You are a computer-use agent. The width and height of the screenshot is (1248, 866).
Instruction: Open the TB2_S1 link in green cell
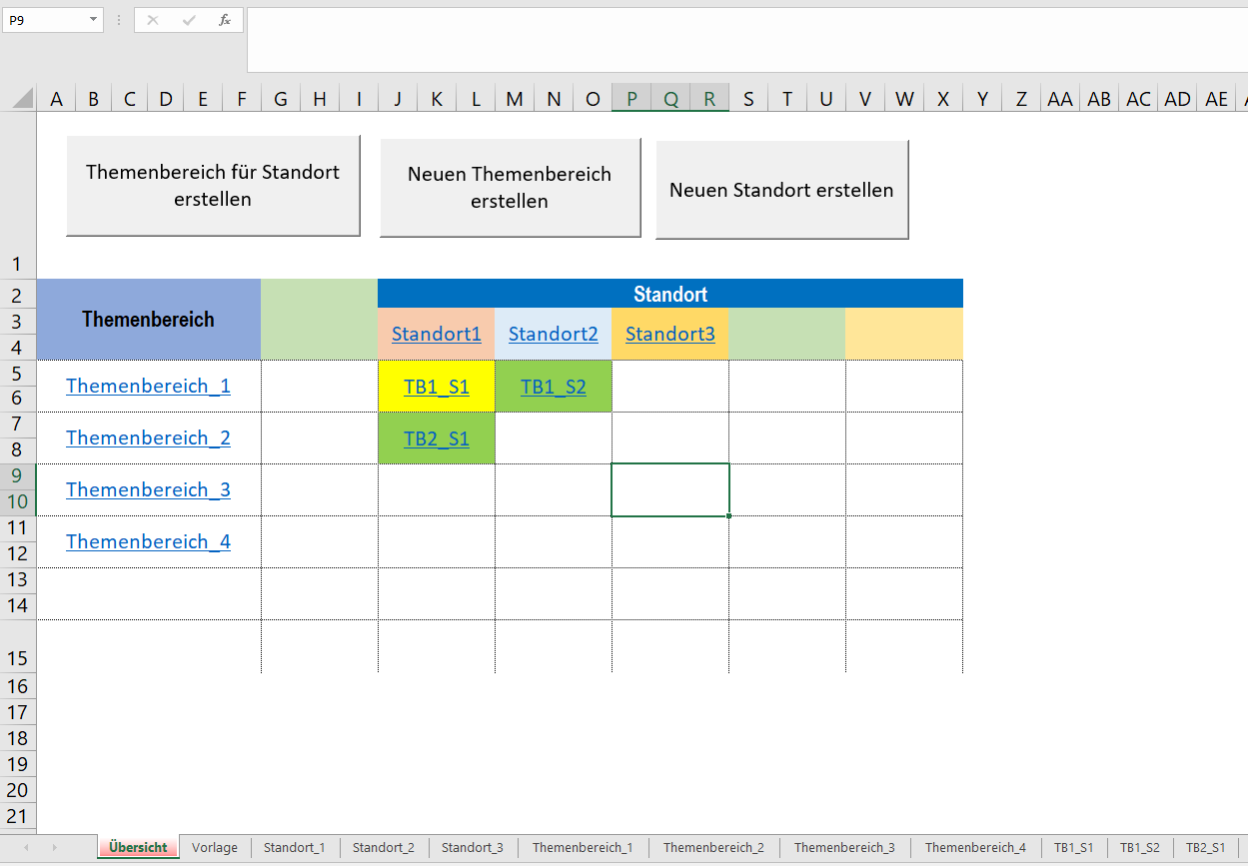point(437,438)
